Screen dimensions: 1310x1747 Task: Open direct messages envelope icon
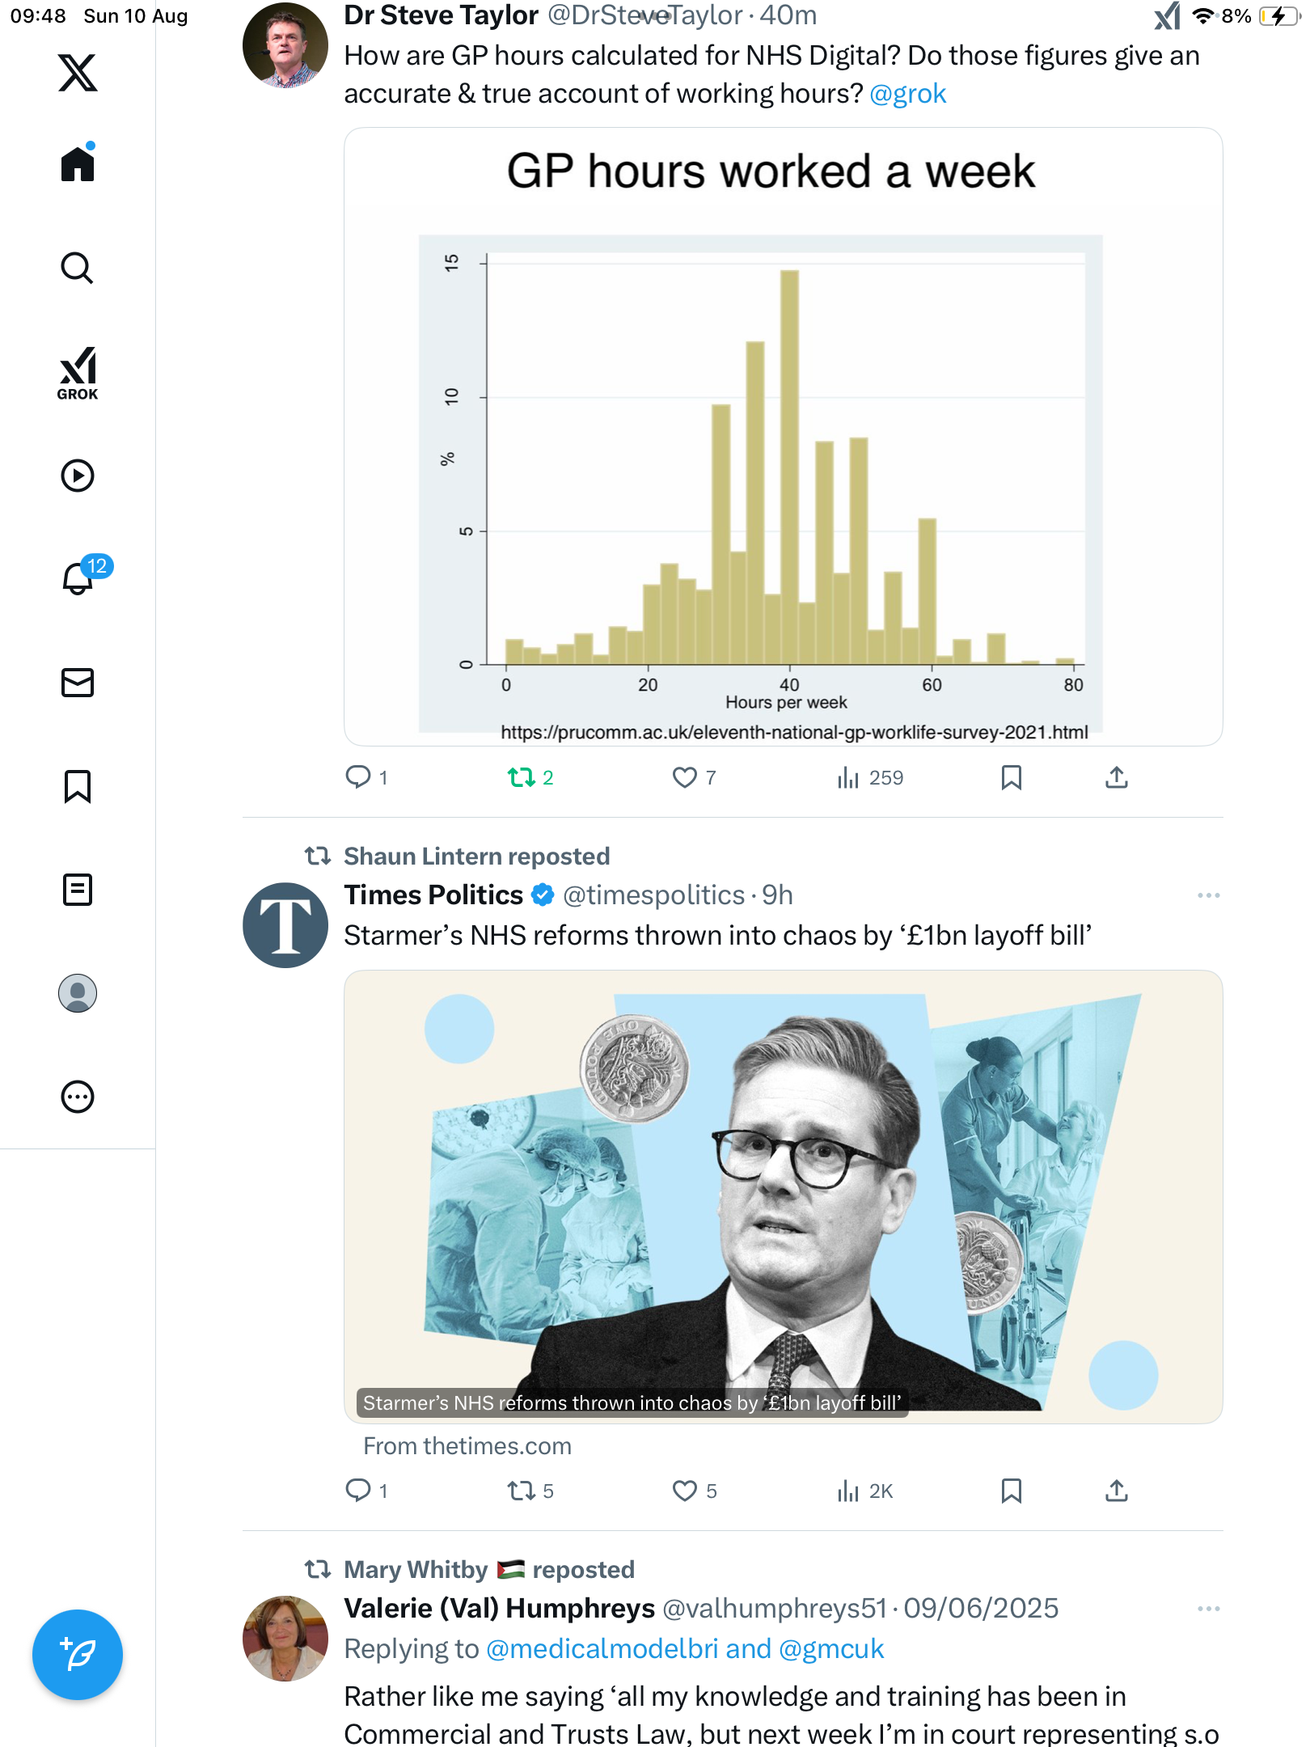[78, 683]
